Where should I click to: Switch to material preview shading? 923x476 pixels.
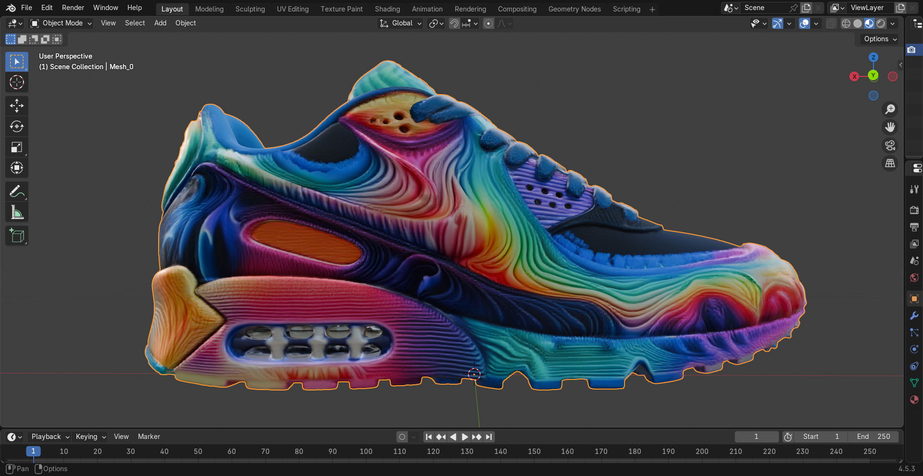coord(869,23)
